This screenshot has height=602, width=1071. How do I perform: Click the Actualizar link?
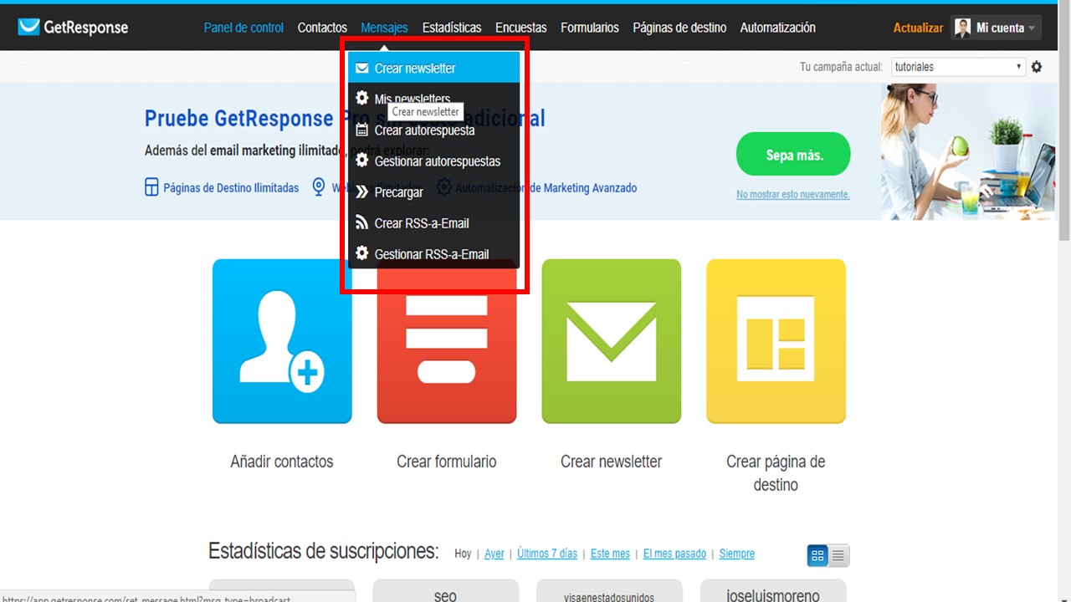pos(918,28)
